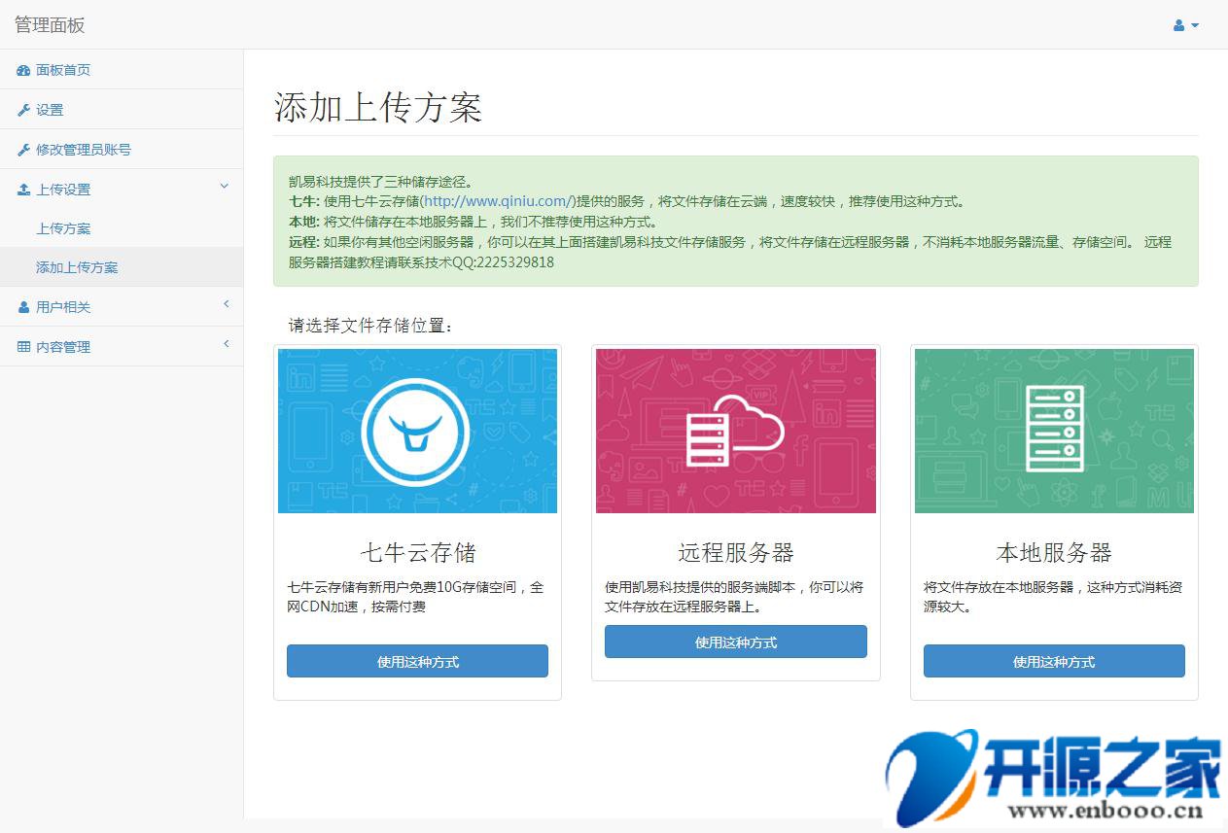1228x833 pixels.
Task: Open the http://www.qiniu.com/ link
Action: coord(500,201)
